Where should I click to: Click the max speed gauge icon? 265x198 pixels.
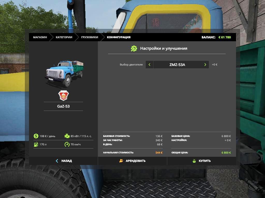pyautogui.click(x=67, y=144)
